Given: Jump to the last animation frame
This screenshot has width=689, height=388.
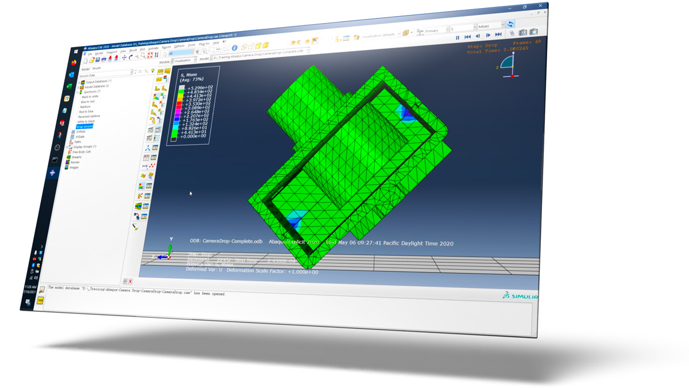Looking at the screenshot, I should point(498,35).
